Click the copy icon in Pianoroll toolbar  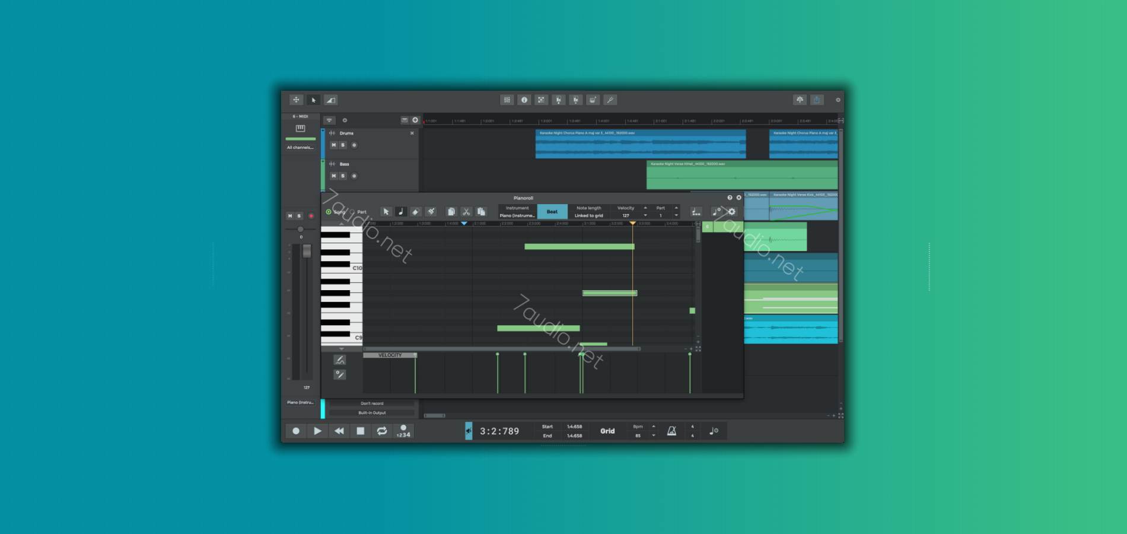(x=451, y=212)
